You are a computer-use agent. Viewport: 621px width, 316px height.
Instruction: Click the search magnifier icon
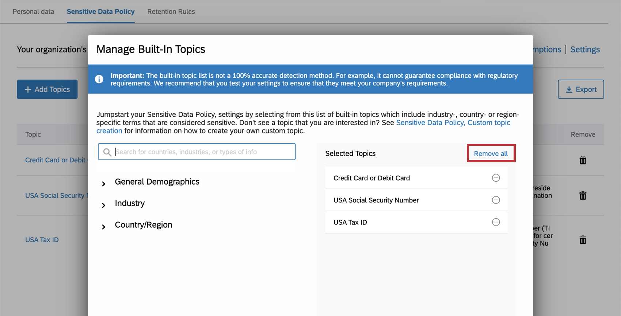107,152
